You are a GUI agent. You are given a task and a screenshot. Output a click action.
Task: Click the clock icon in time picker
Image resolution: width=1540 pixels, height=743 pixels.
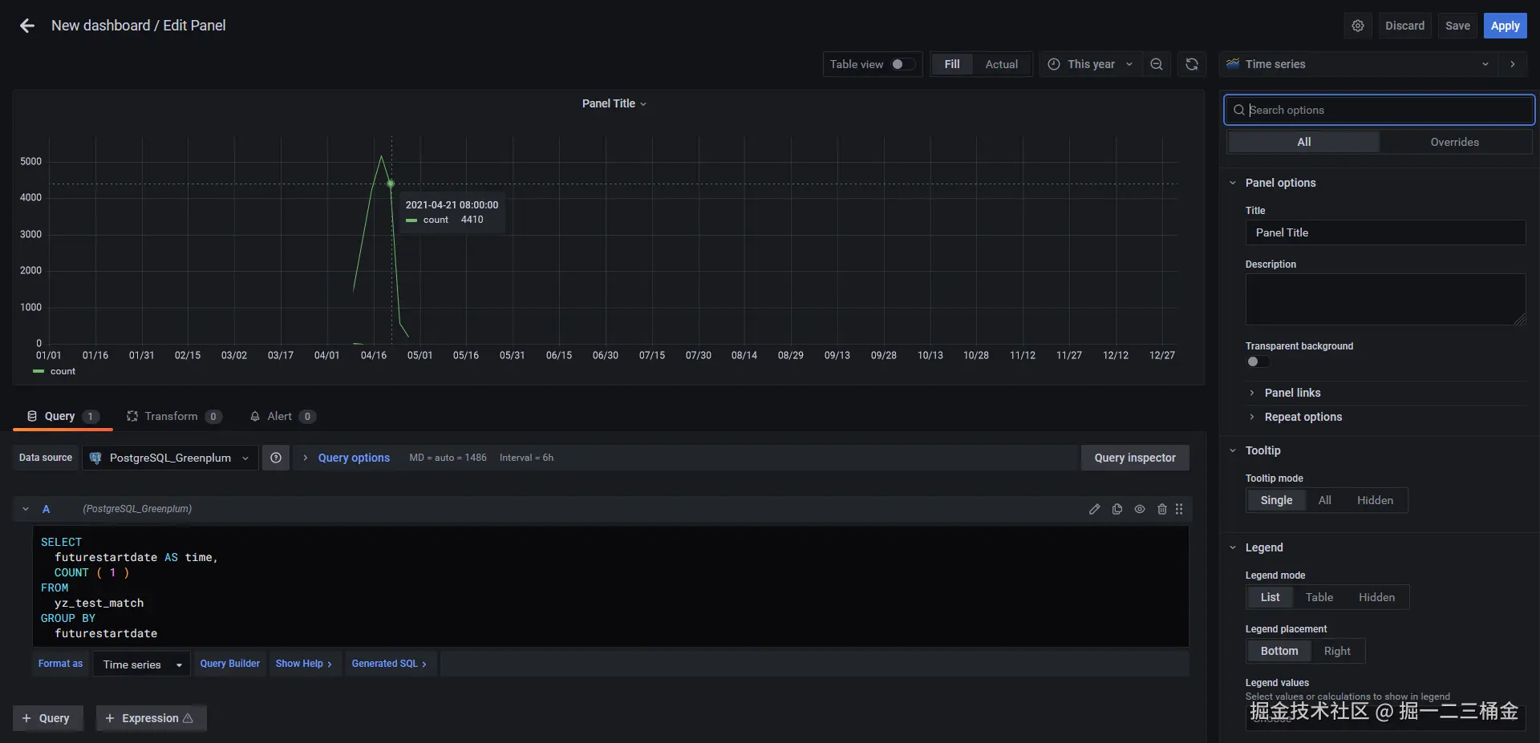click(x=1054, y=64)
